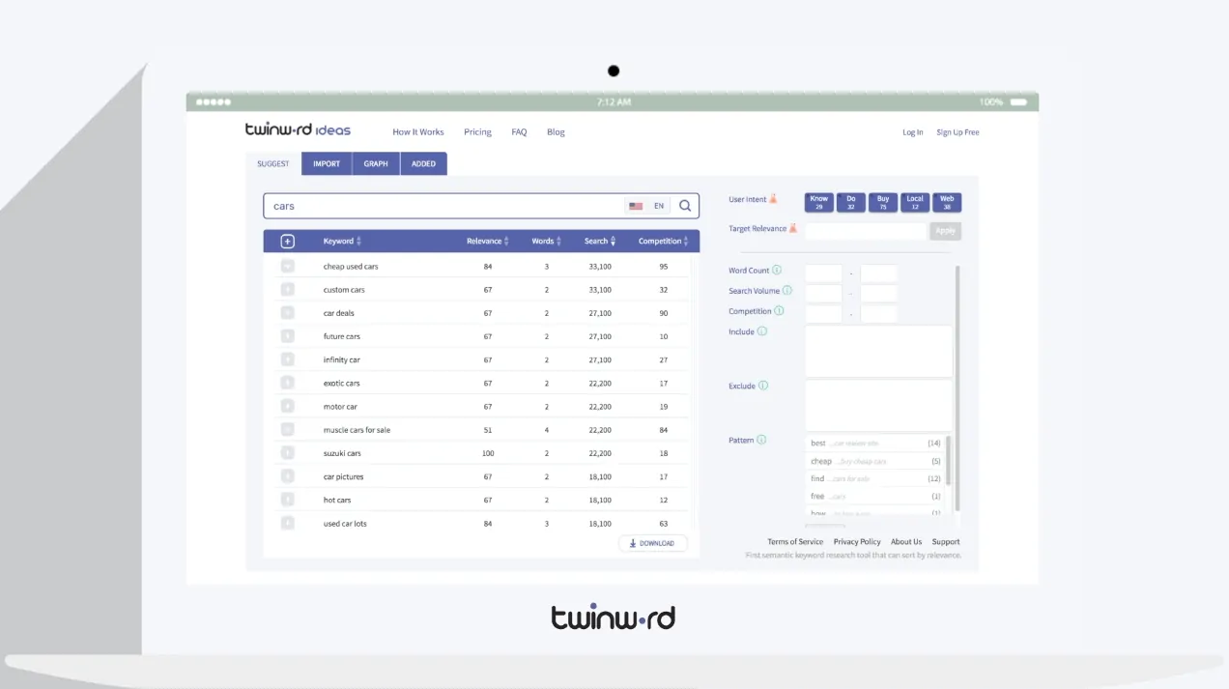Open the GRAPH tab
This screenshot has height=689, width=1229.
tap(376, 164)
